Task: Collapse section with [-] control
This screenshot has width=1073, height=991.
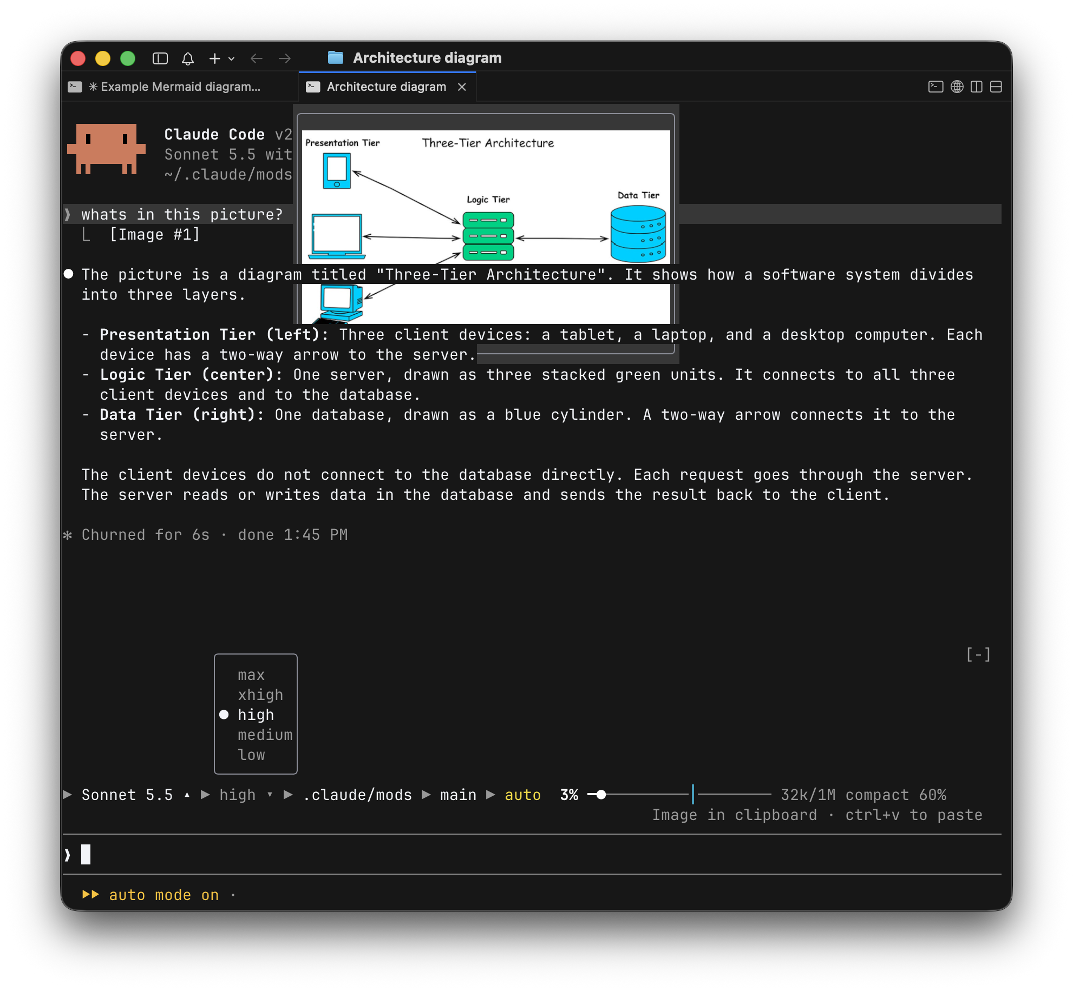Action: (979, 655)
